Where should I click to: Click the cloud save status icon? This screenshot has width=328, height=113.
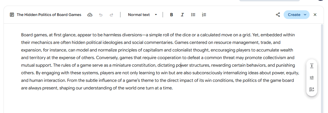click(90, 15)
